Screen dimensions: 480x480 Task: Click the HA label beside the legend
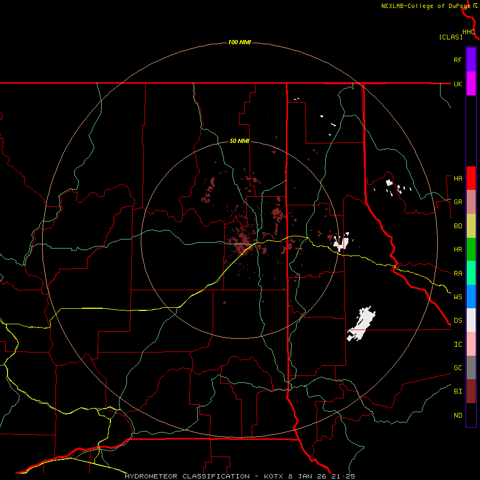[x=458, y=179]
